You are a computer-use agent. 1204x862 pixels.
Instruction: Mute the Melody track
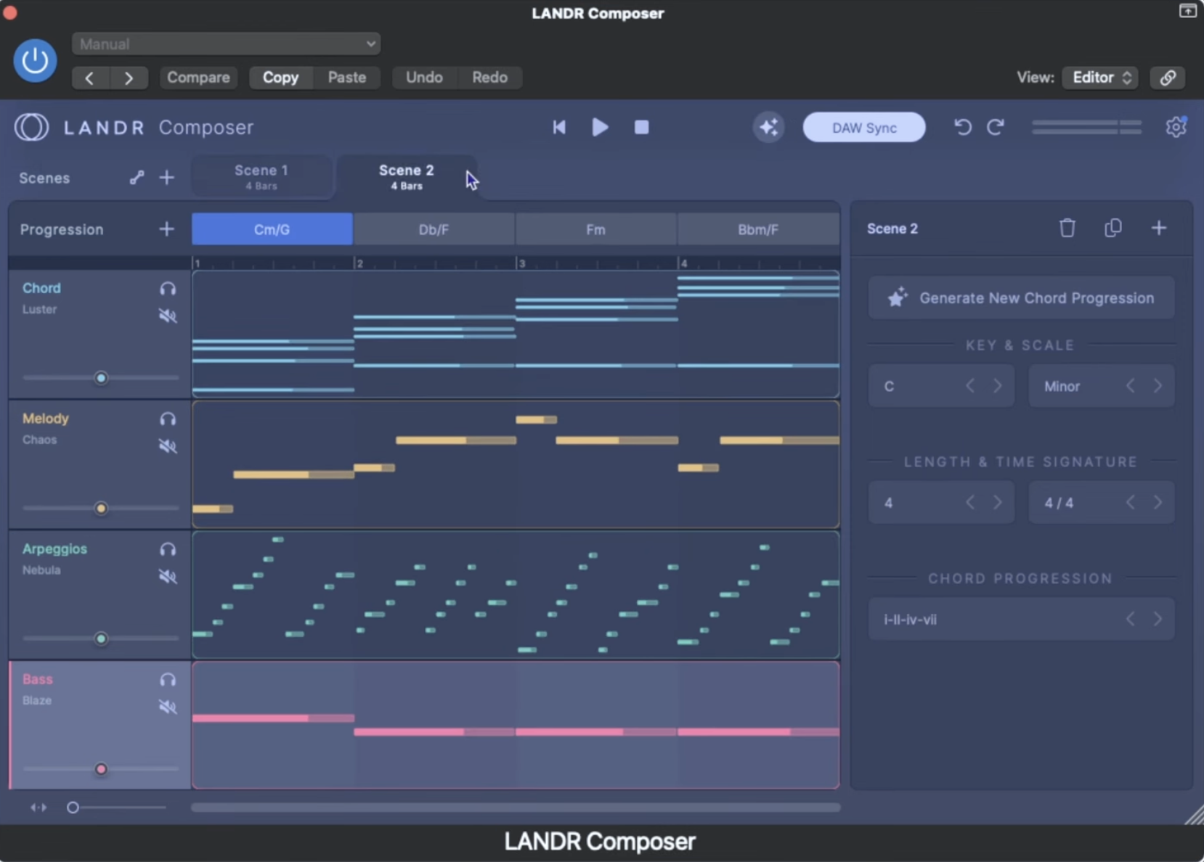(168, 446)
